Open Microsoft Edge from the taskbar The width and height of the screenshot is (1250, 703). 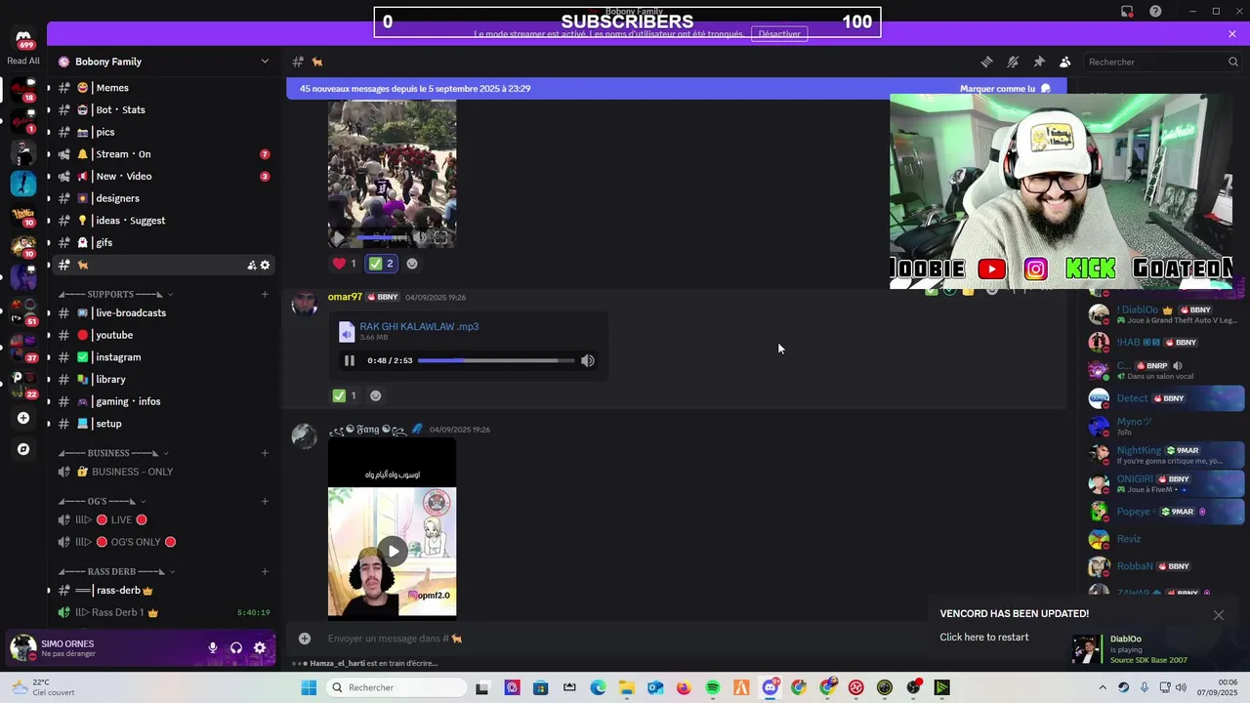point(598,687)
